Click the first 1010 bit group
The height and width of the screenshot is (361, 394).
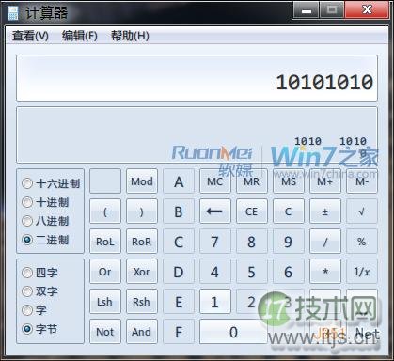tap(307, 141)
